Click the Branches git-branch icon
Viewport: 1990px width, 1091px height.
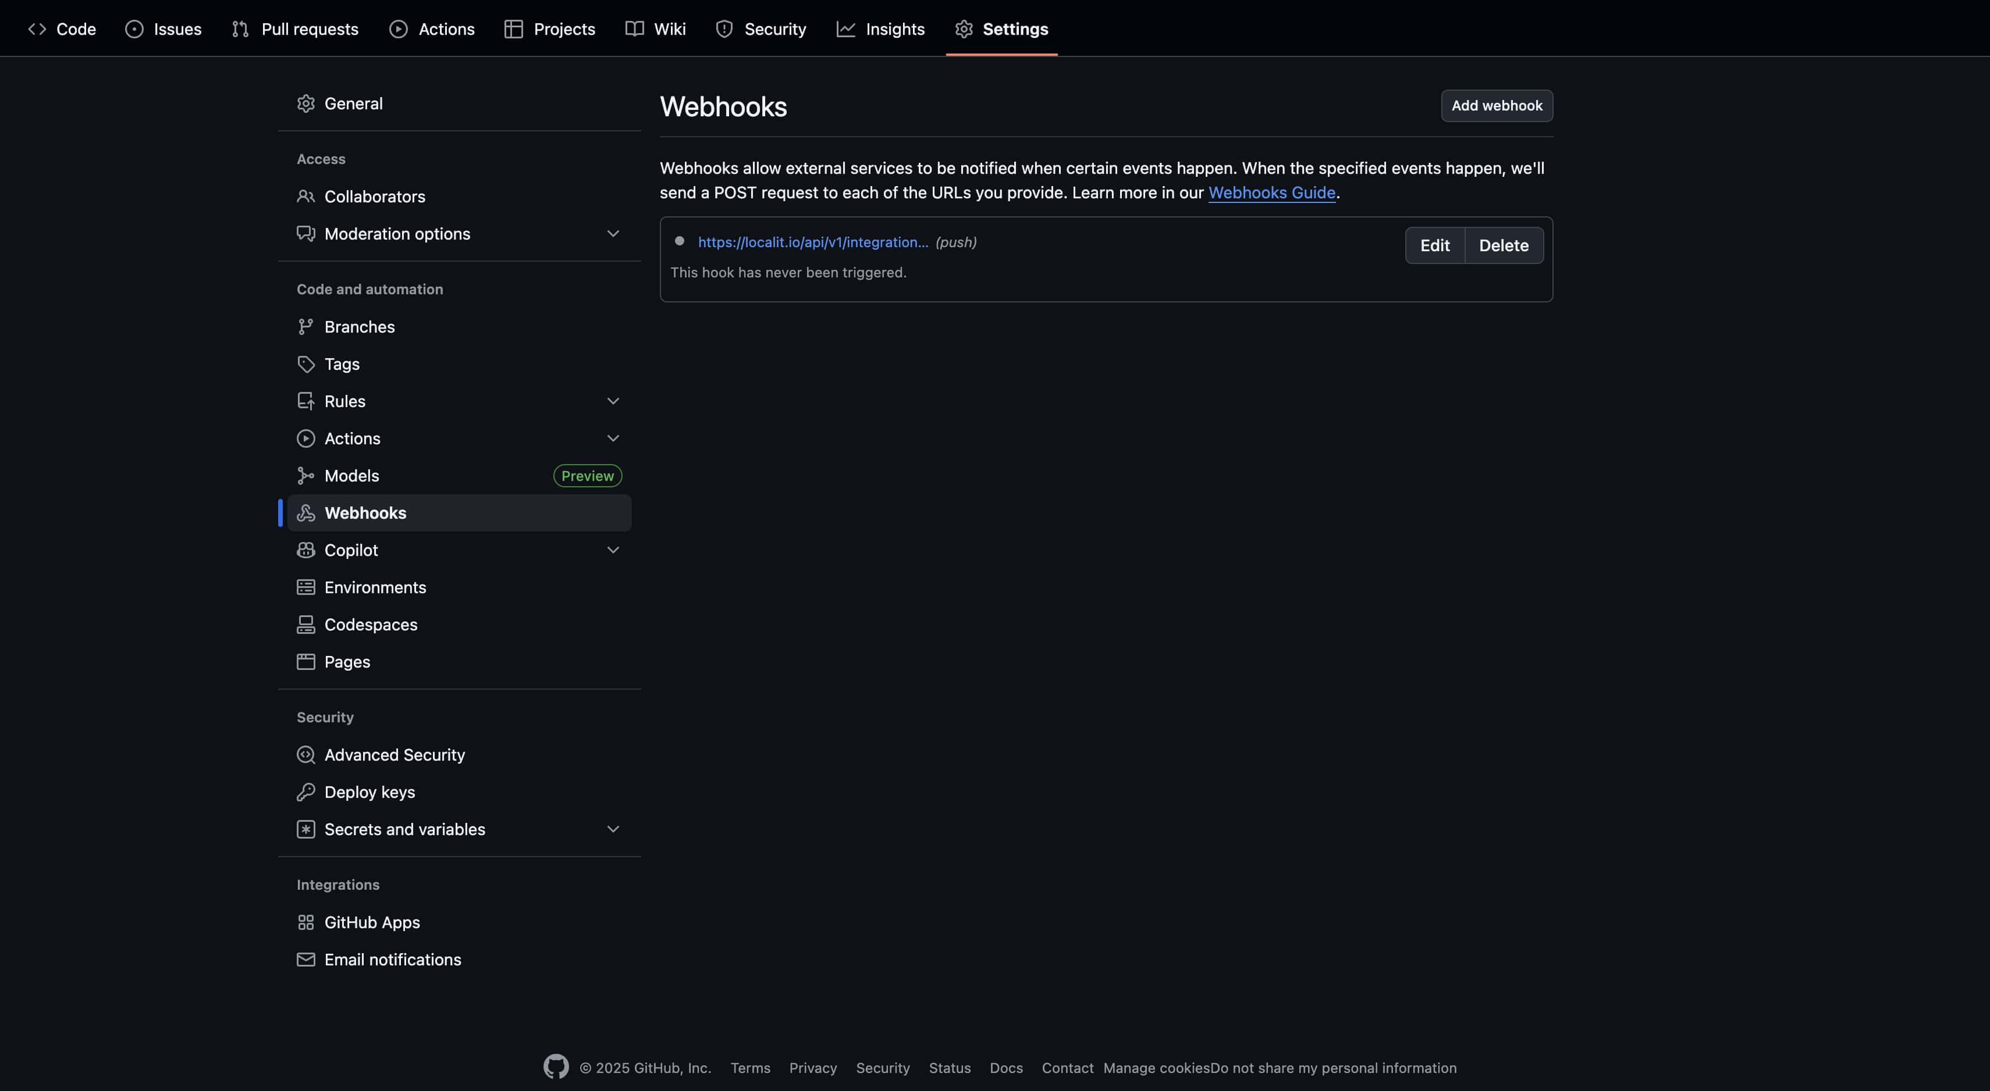point(306,327)
